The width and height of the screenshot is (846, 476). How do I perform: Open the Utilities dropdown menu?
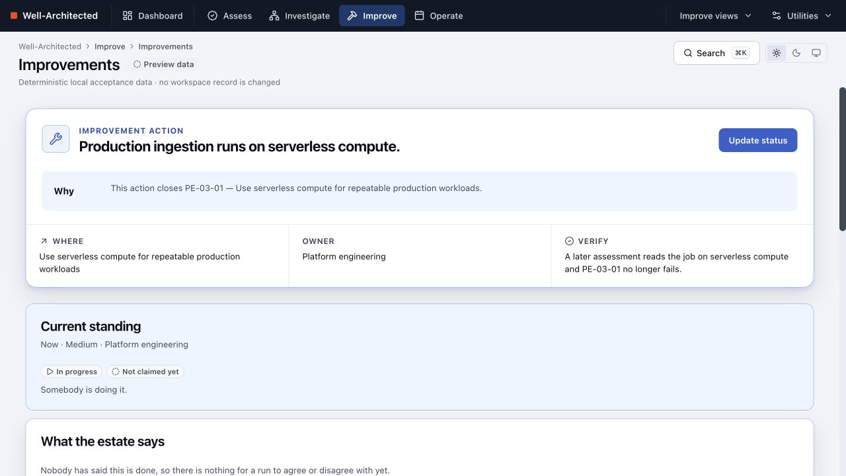802,16
